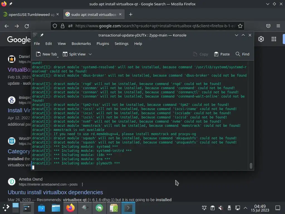This screenshot has height=214, width=285.
Task: Open package installer taskbar icon
Action: tap(114, 208)
